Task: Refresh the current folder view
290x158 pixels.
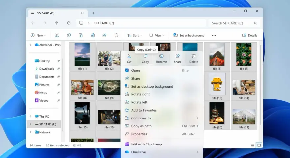Action: point(69,23)
